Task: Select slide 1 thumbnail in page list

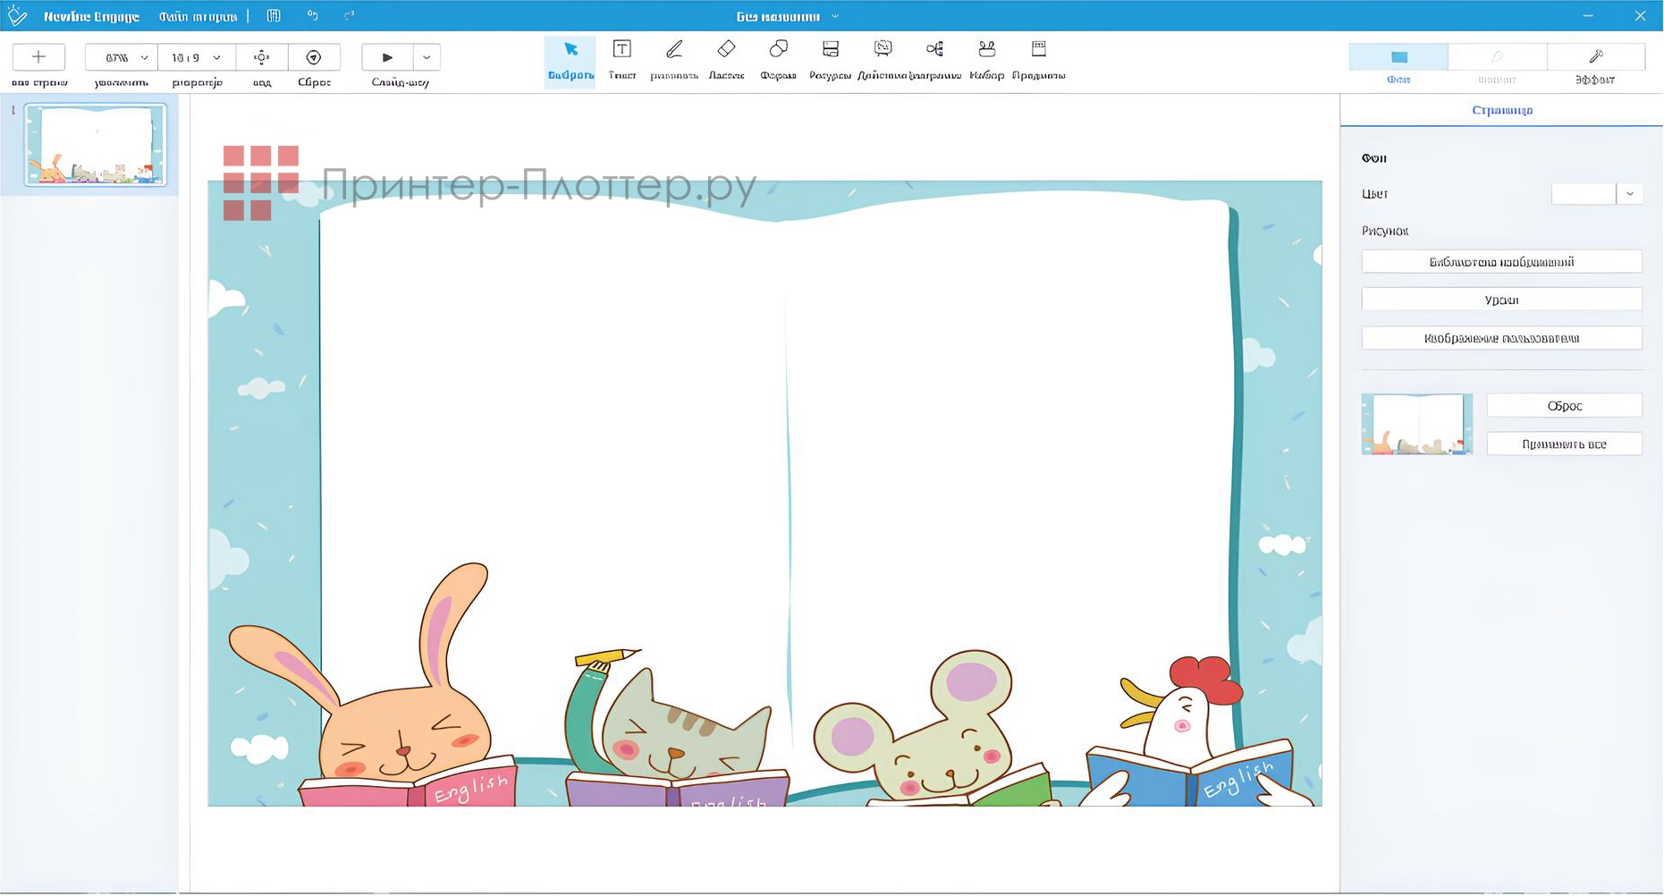Action: 96,145
